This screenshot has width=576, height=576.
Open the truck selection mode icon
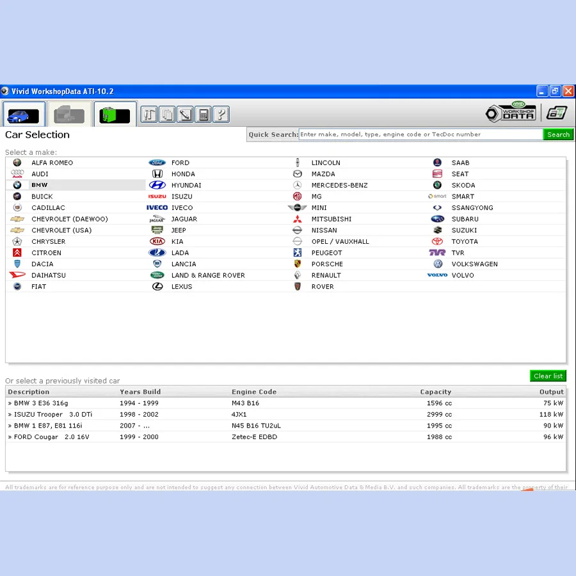68,113
